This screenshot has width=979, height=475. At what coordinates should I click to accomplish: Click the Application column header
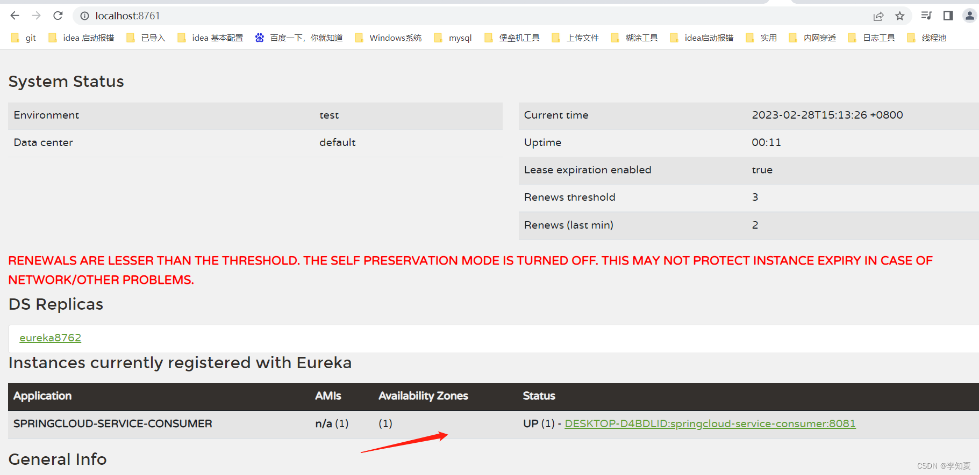point(42,396)
